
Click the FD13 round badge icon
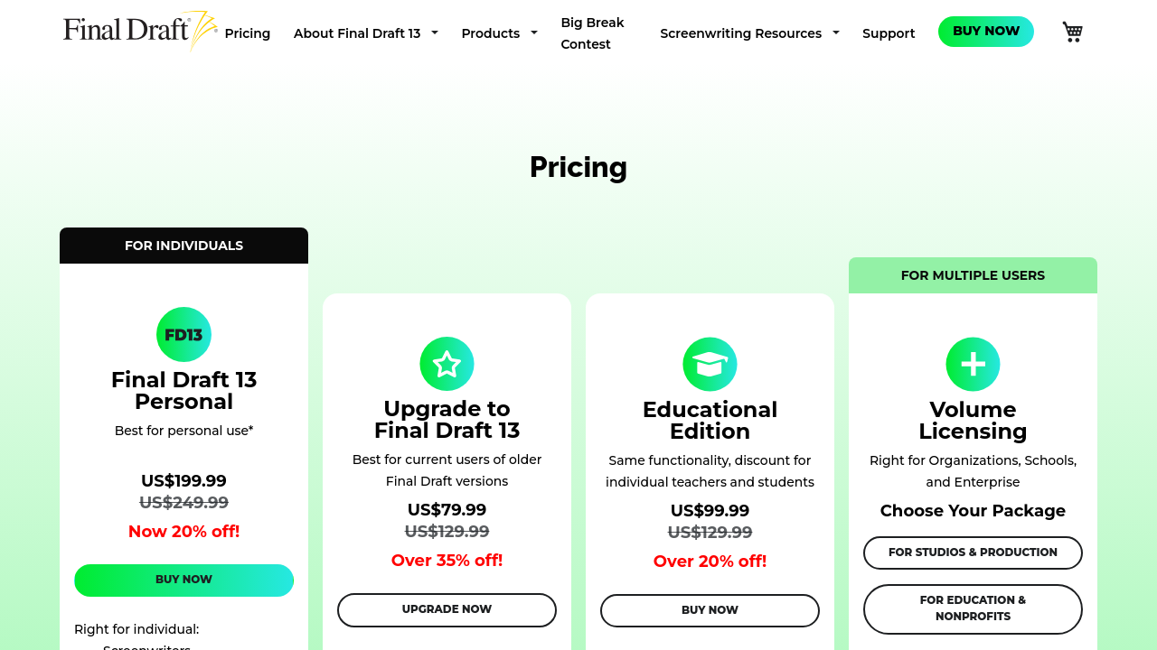click(183, 335)
